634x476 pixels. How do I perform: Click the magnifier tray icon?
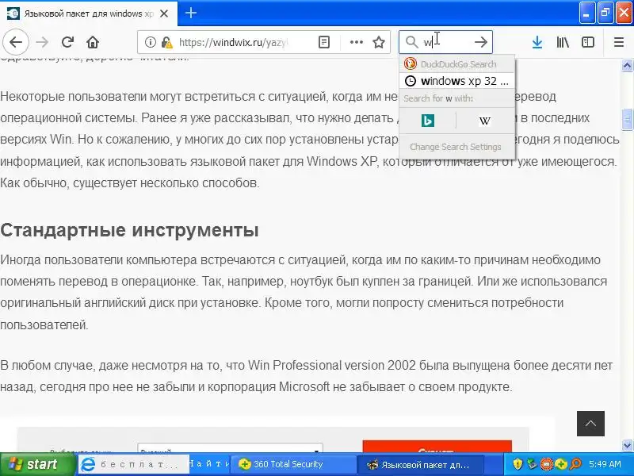tap(575, 464)
